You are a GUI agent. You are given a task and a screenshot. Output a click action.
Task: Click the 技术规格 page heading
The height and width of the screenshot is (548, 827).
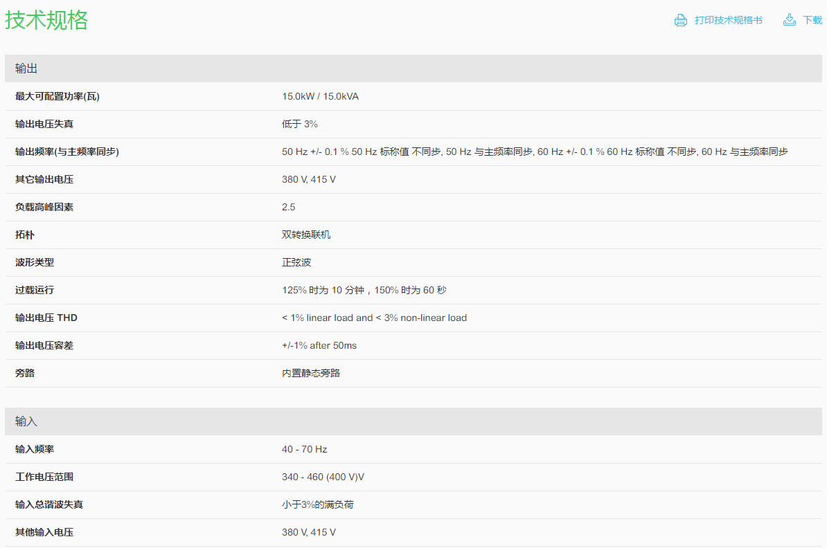tap(47, 20)
